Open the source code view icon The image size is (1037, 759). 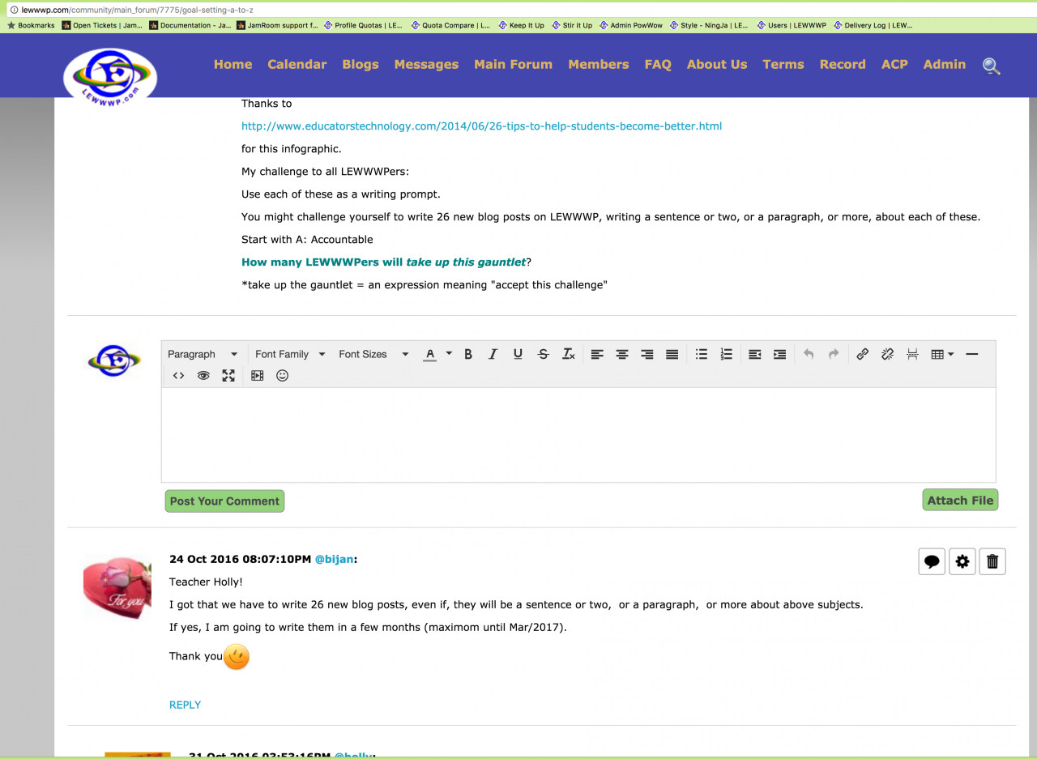[x=179, y=376]
